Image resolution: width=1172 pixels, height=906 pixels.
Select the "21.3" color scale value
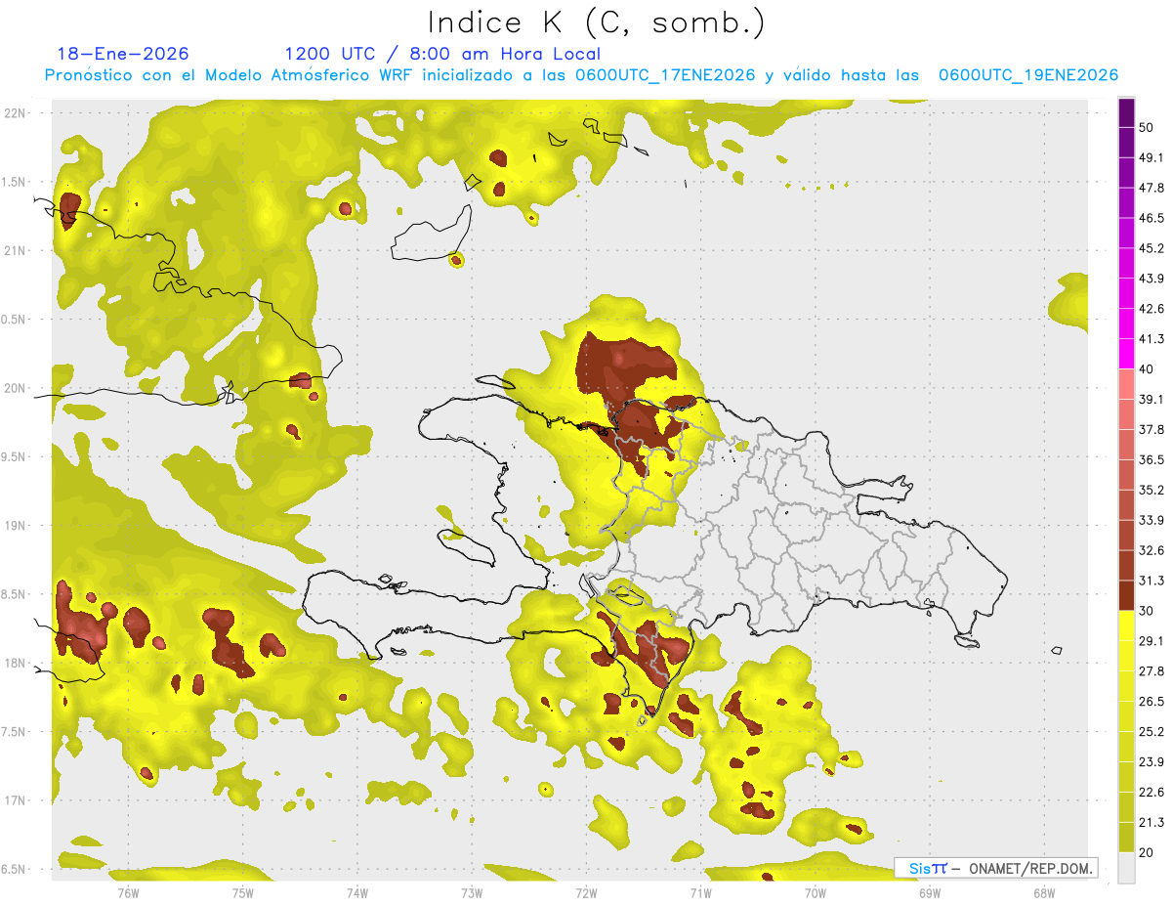(1151, 823)
